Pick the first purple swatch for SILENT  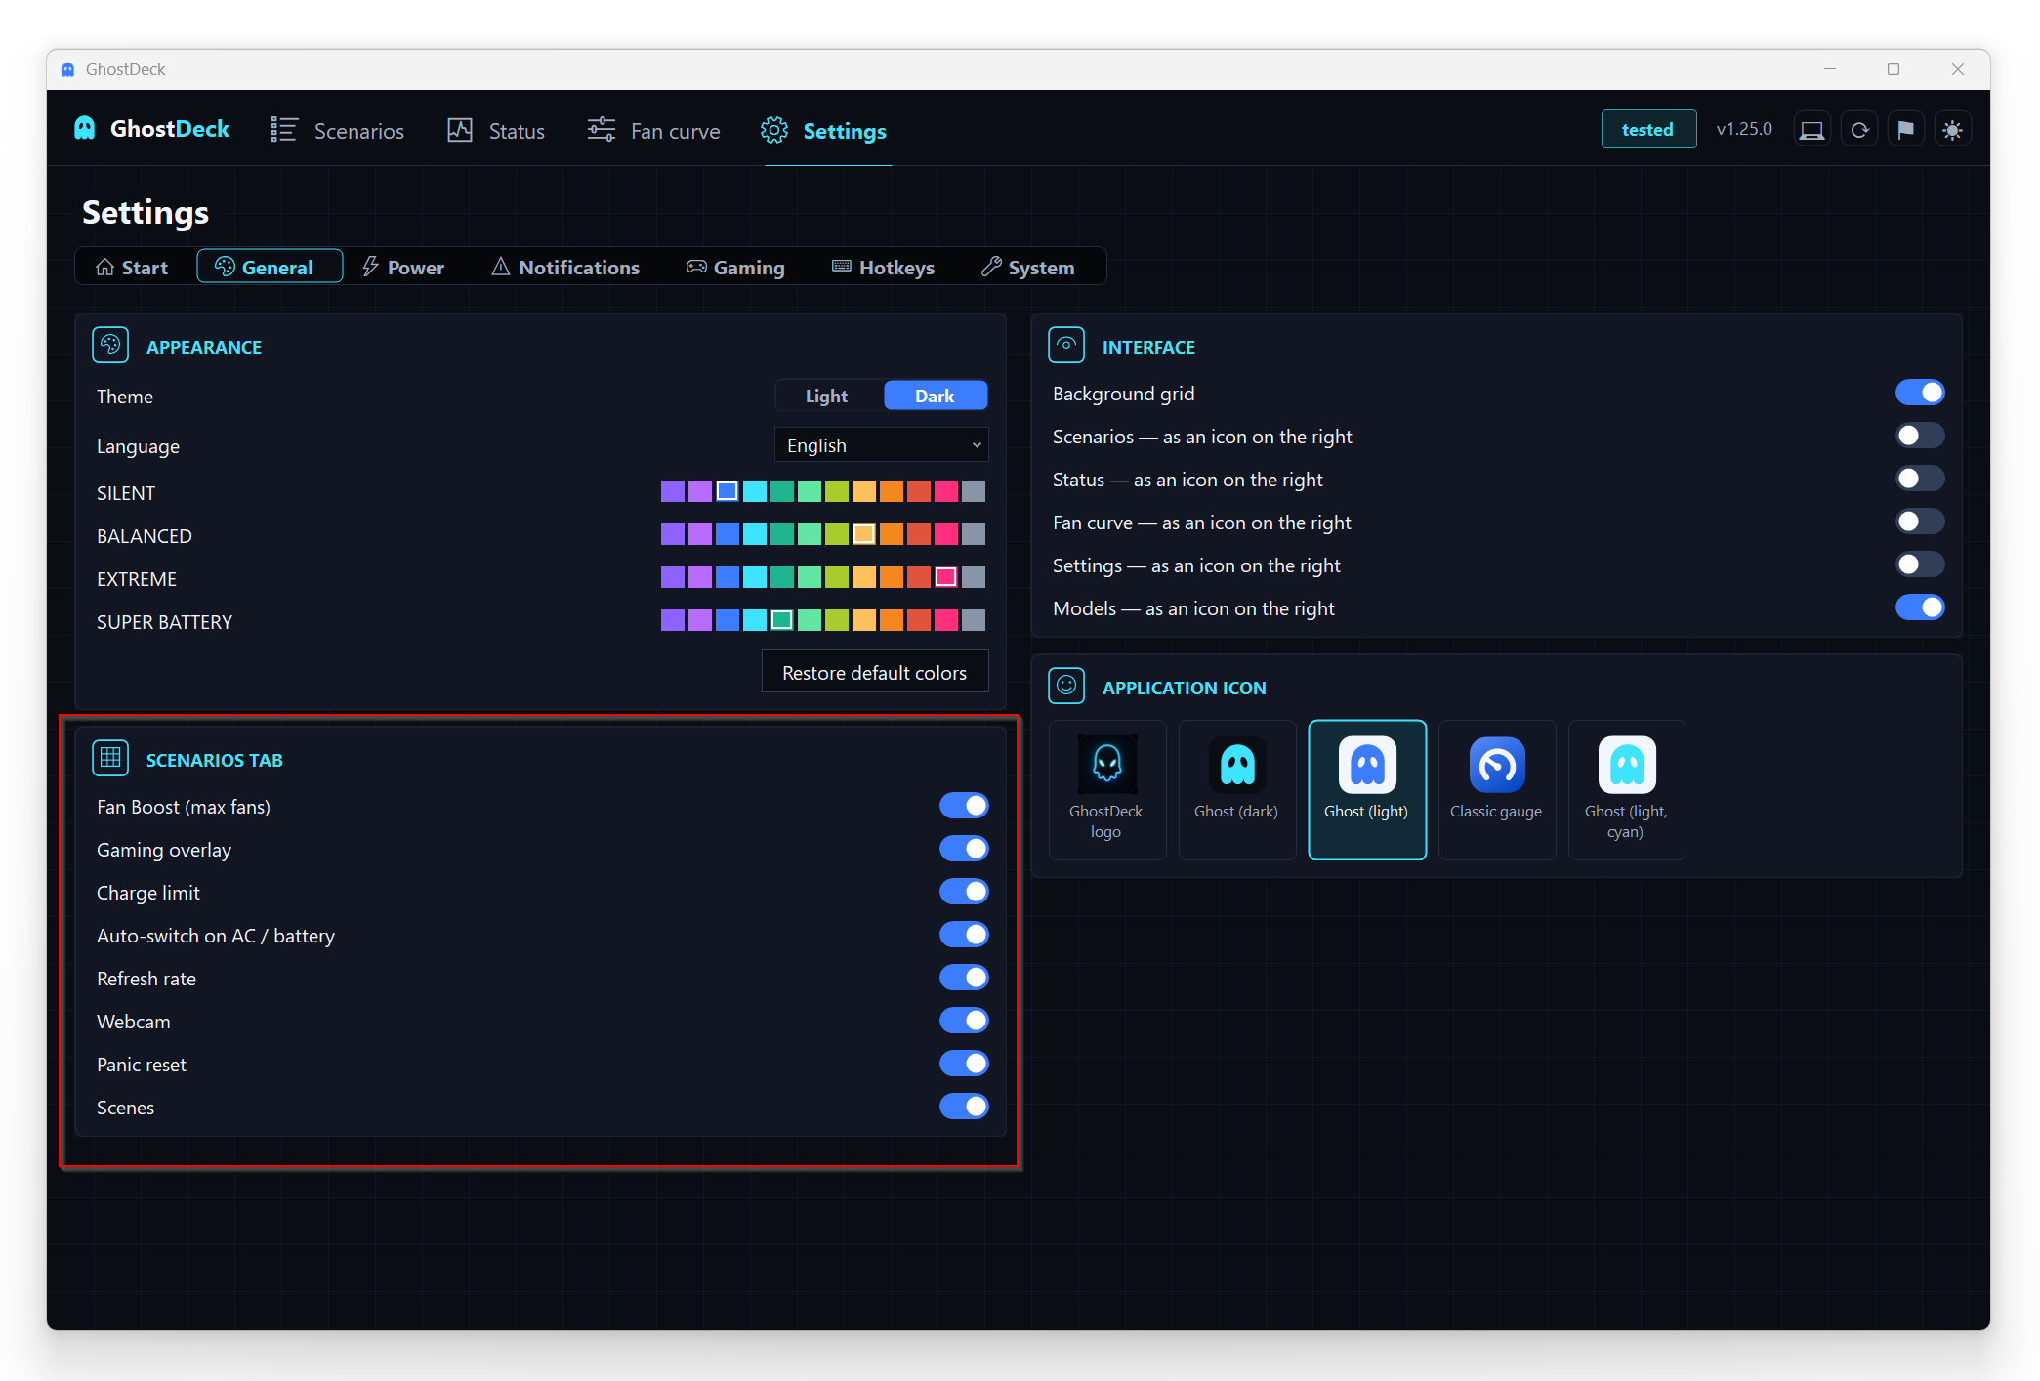click(673, 491)
